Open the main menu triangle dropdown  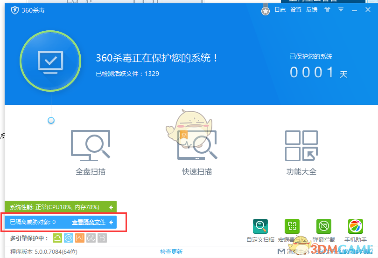[341, 10]
